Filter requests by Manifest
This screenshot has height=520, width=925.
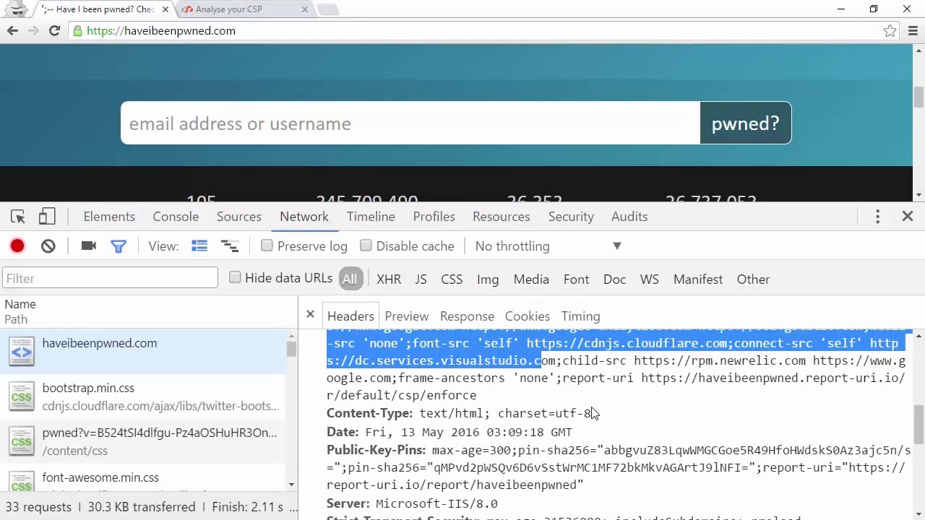(x=698, y=279)
